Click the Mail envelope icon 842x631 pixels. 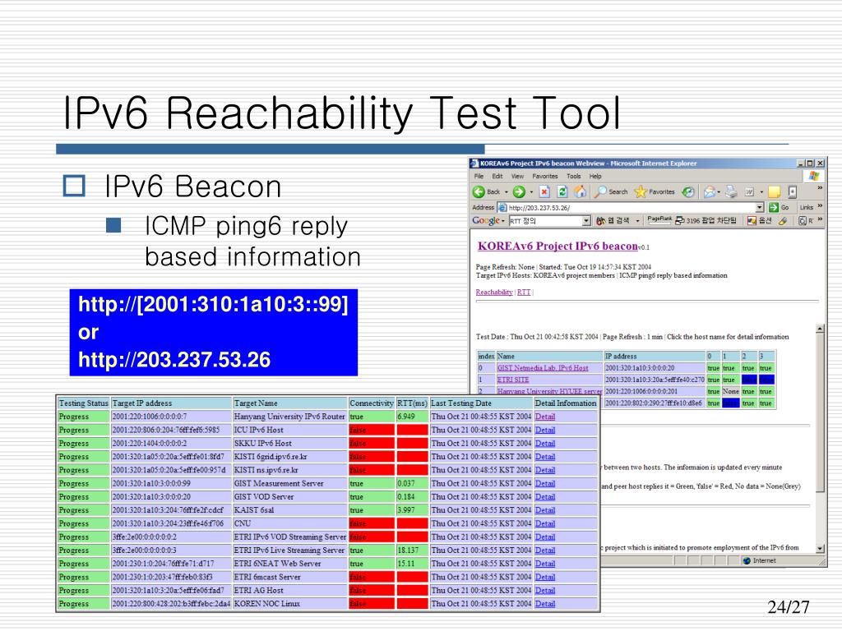tap(710, 191)
